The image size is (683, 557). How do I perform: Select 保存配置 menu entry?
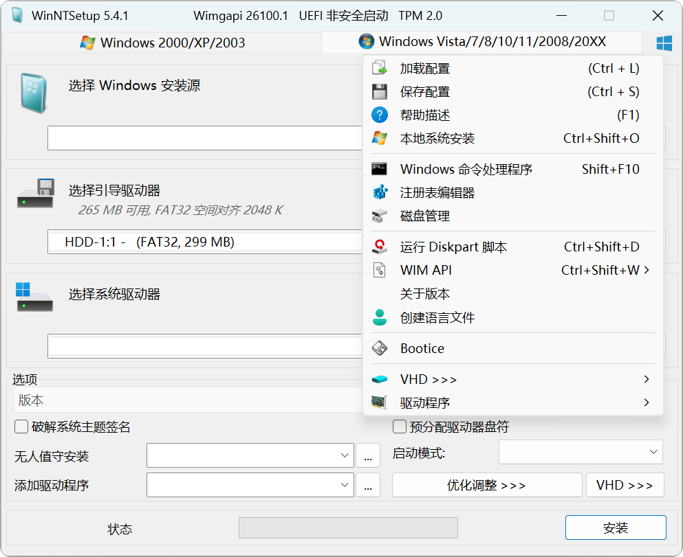pyautogui.click(x=512, y=92)
